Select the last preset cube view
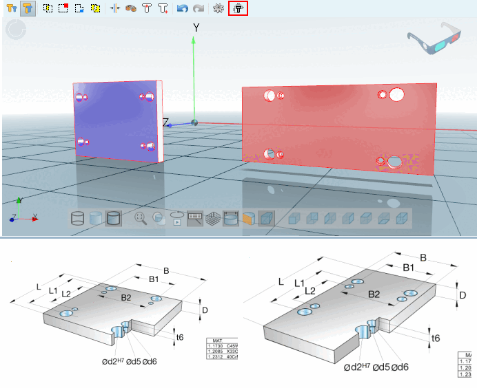 pyautogui.click(x=402, y=218)
